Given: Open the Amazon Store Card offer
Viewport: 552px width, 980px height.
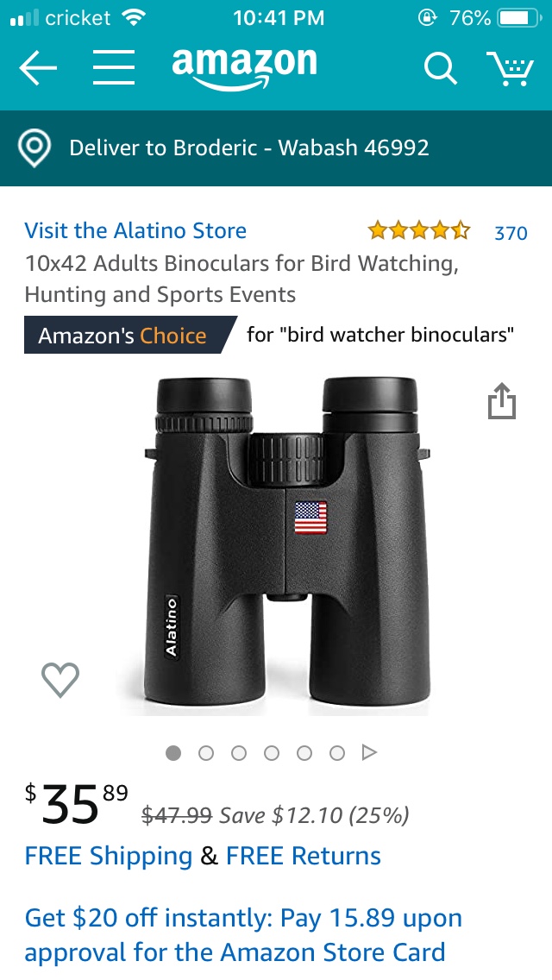Looking at the screenshot, I should [x=243, y=935].
